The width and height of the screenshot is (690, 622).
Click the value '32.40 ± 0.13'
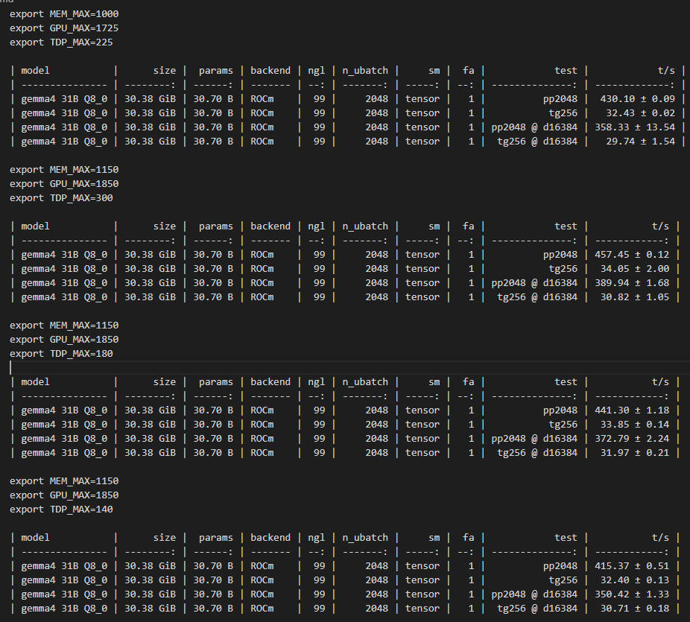coord(635,580)
